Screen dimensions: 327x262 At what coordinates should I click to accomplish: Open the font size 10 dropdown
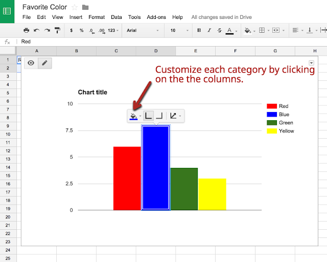(x=179, y=30)
